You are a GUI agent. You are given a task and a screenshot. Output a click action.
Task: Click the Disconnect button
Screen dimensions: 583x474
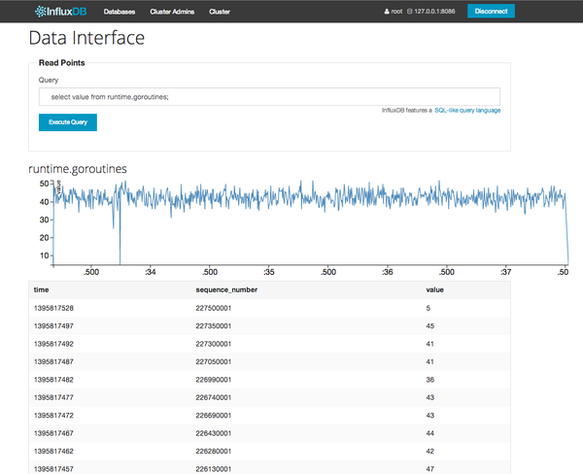pyautogui.click(x=491, y=11)
